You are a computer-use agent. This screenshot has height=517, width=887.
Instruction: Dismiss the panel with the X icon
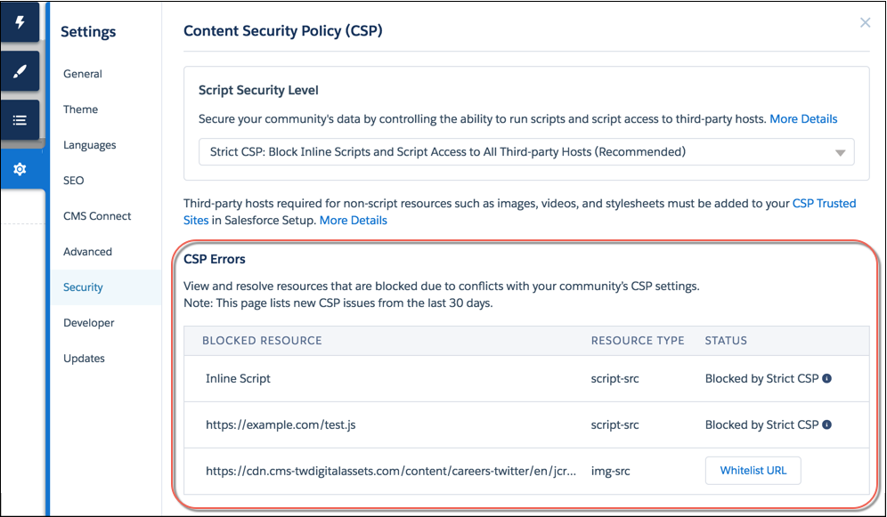[865, 22]
